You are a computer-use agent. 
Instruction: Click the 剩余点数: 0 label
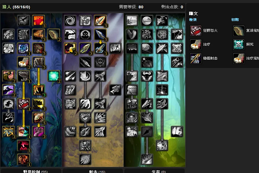[172, 7]
